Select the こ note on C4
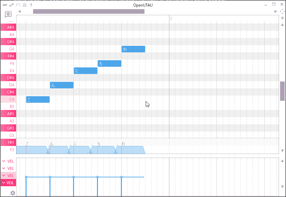The width and height of the screenshot is (286, 197). point(38,99)
